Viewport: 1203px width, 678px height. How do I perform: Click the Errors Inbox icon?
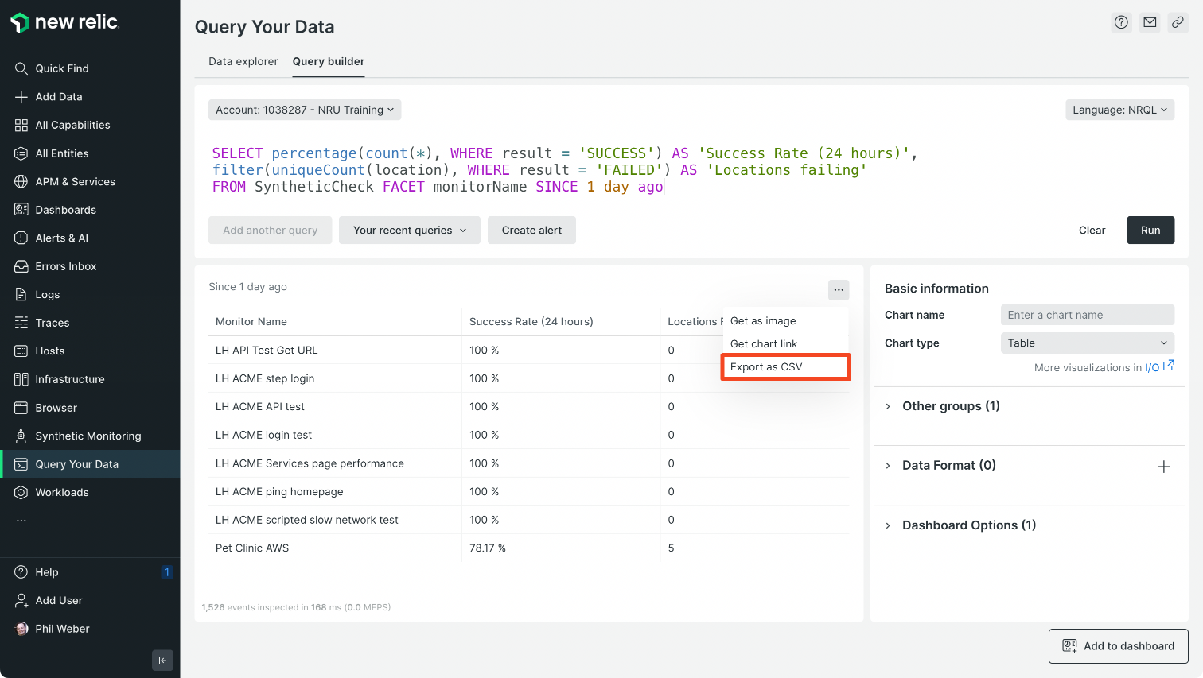[21, 266]
